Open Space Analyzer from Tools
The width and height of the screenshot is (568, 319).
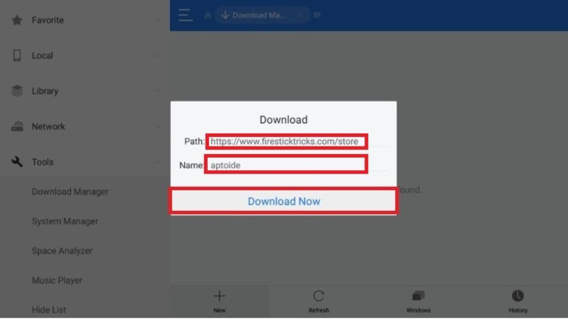(x=62, y=251)
